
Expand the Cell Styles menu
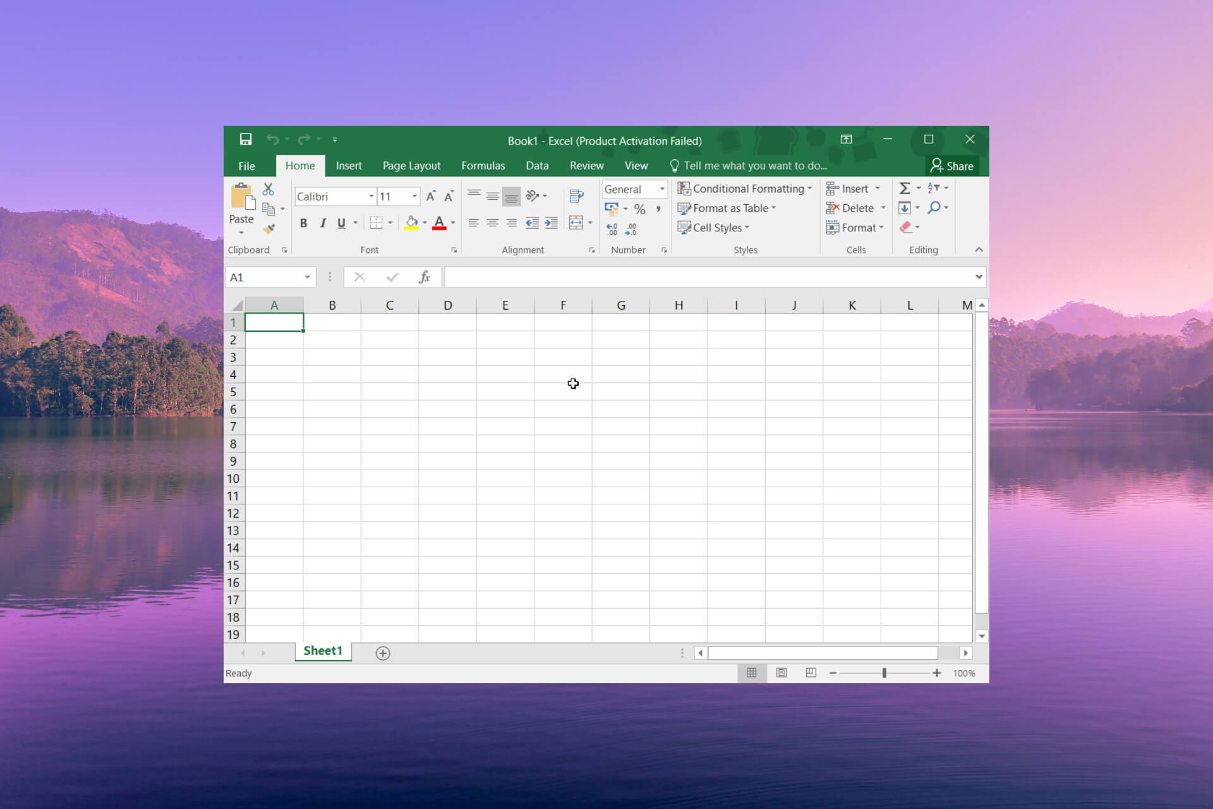(x=713, y=228)
